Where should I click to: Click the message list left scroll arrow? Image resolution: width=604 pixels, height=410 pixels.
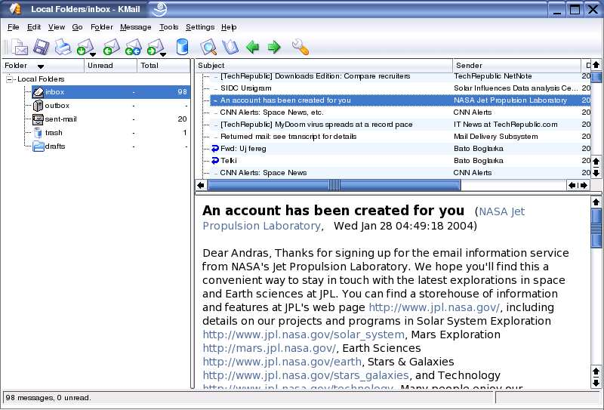(201, 185)
